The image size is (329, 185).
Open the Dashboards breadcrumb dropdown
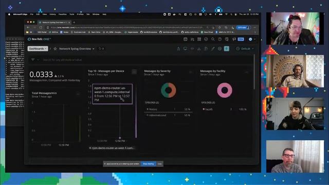38,49
